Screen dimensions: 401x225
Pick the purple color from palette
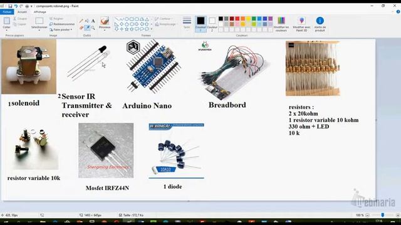[x=271, y=19]
